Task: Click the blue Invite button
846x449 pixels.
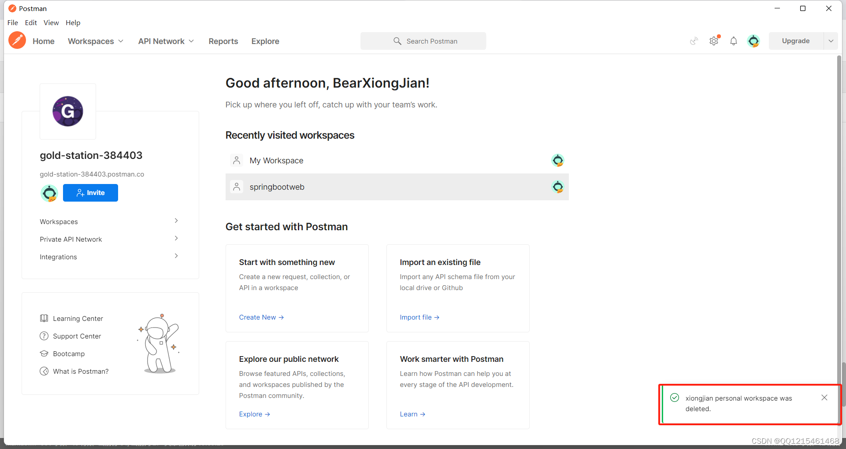Action: pyautogui.click(x=90, y=193)
